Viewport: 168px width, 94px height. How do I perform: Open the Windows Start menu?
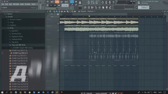click(x=2, y=92)
